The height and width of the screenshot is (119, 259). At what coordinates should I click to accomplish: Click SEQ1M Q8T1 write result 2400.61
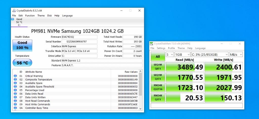pos(224,67)
